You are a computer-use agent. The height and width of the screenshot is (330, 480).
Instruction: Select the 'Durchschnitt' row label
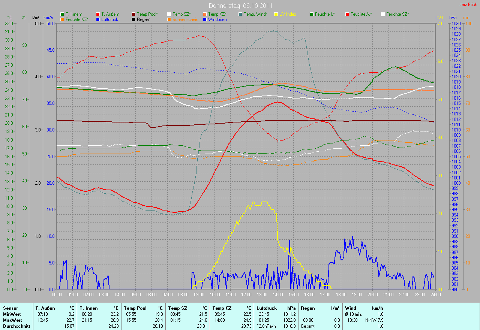point(16,326)
